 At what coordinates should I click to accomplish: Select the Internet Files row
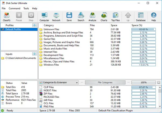[98, 52]
